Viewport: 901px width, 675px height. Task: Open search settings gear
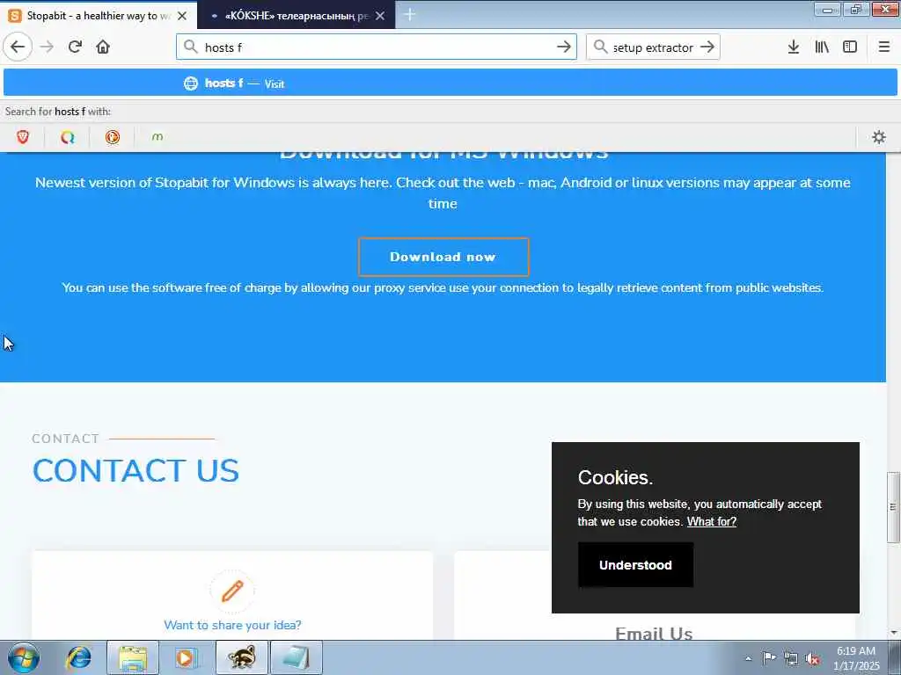(879, 137)
